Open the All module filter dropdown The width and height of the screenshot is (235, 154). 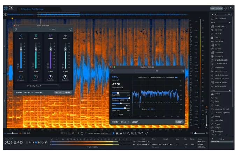220,15
